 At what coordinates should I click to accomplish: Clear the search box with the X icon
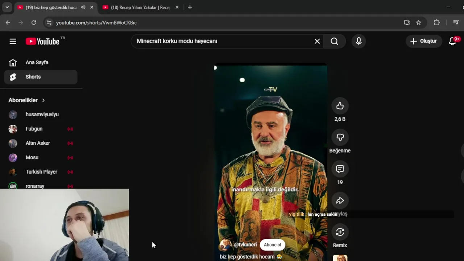click(x=317, y=41)
